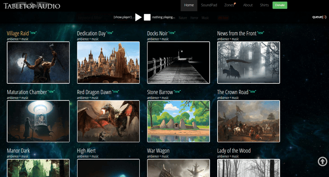Click the [show player] link
Viewport: 329px width, 177px height.
tap(123, 17)
